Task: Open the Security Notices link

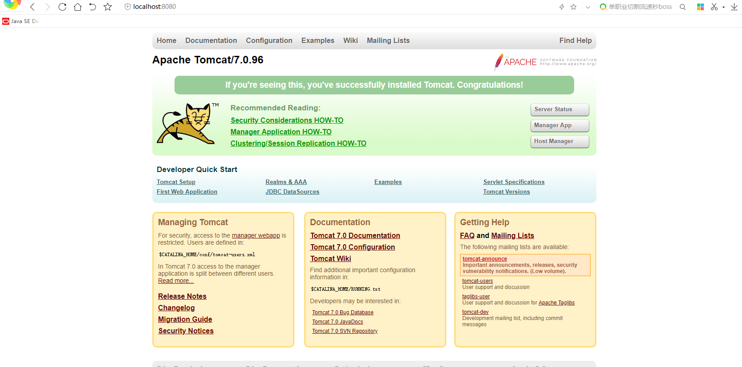Action: pyautogui.click(x=186, y=331)
